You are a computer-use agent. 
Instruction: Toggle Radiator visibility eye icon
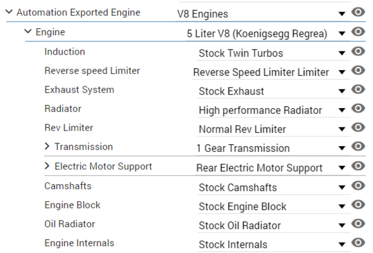pos(358,108)
